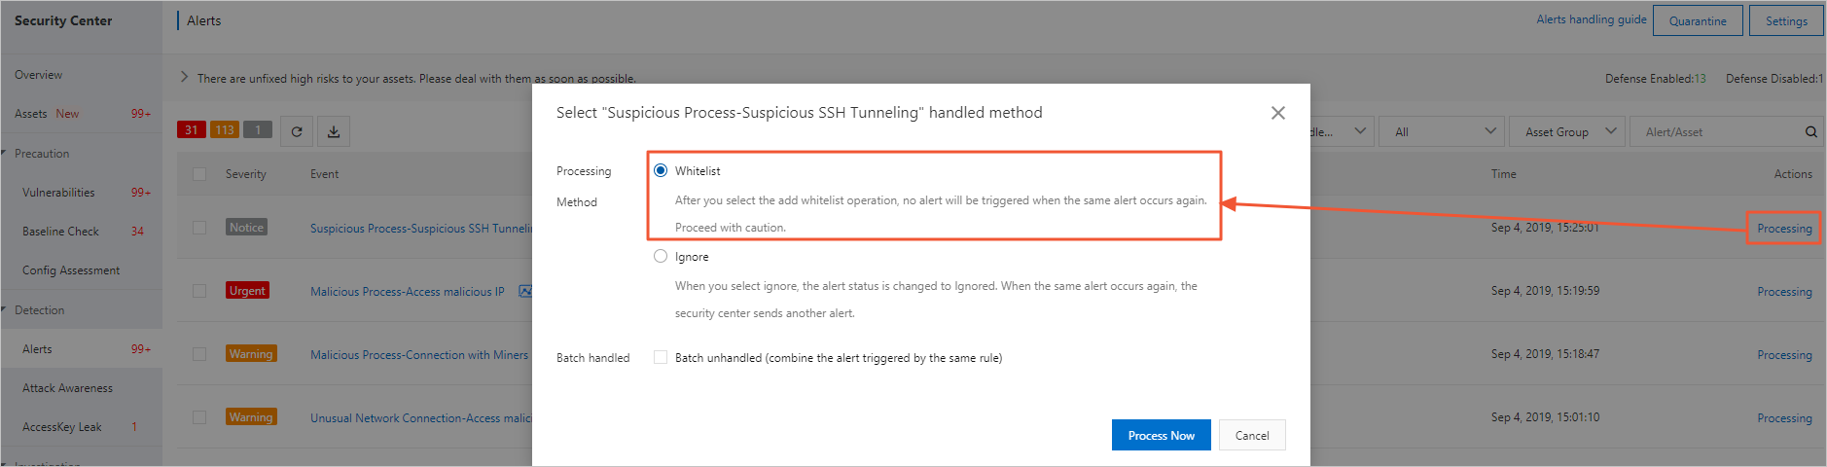Click the orange warning count badge 113
The height and width of the screenshot is (467, 1827).
pos(225,129)
